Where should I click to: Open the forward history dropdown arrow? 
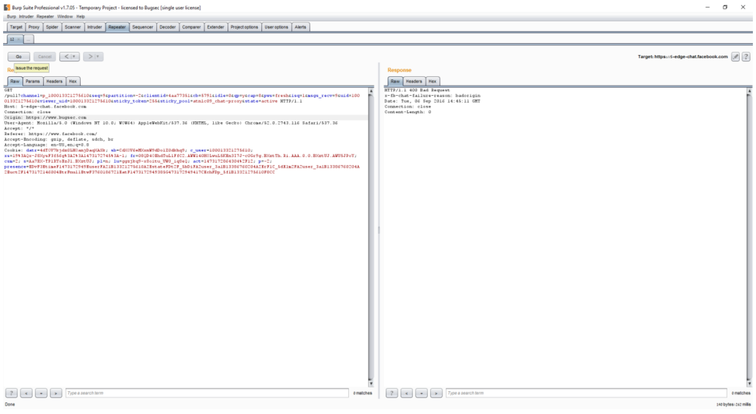coord(98,56)
